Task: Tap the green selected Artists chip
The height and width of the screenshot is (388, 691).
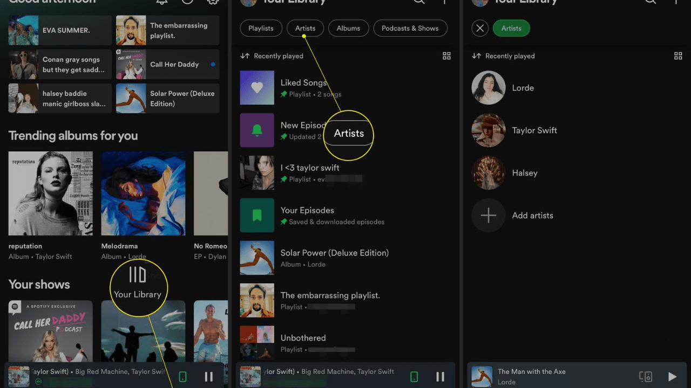Action: pyautogui.click(x=511, y=29)
